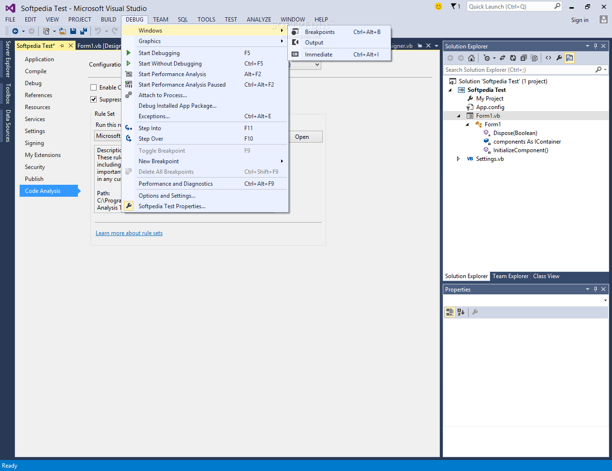Toggle the Suppress results checkbox
Image resolution: width=612 pixels, height=471 pixels.
(x=94, y=100)
